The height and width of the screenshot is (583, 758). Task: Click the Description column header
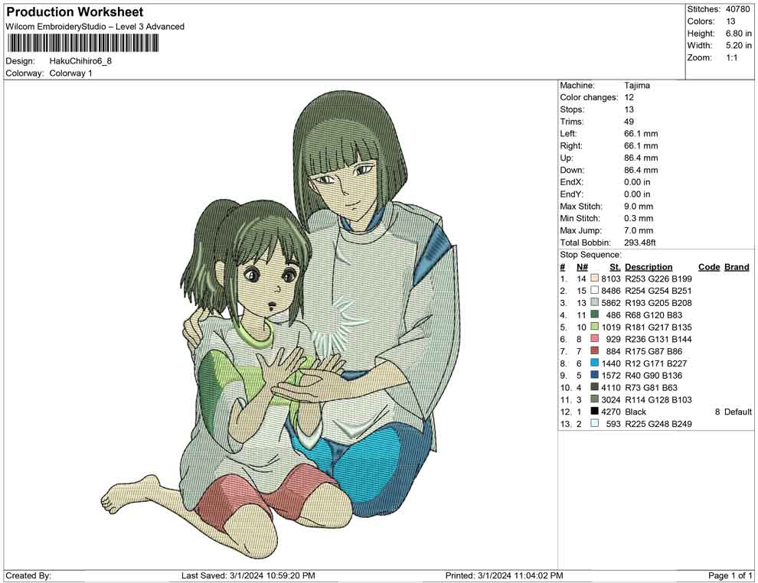pyautogui.click(x=649, y=266)
